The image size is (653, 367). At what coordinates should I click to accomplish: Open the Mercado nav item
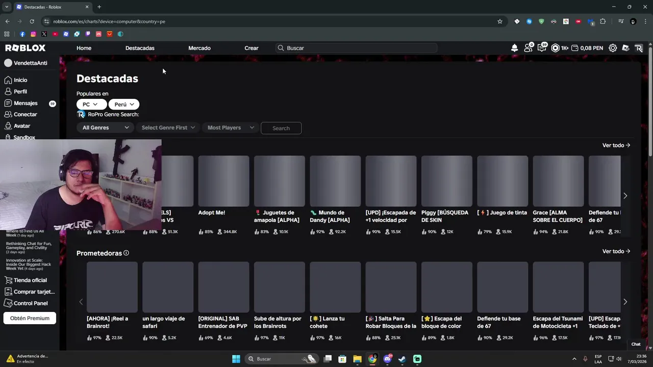click(199, 48)
